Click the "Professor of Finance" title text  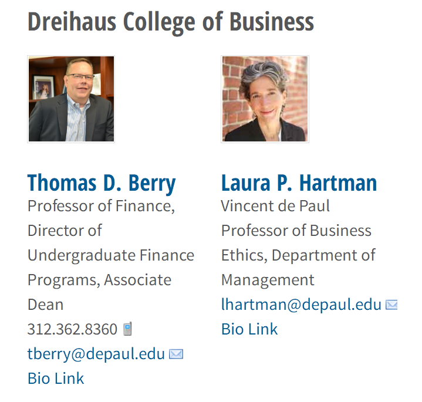coord(101,206)
